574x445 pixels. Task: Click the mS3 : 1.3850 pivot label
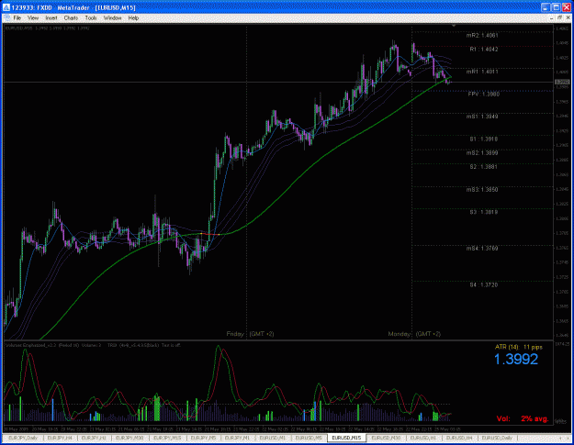coord(482,190)
